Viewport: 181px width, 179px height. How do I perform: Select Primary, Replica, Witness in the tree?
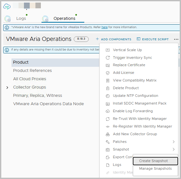pos(37,96)
